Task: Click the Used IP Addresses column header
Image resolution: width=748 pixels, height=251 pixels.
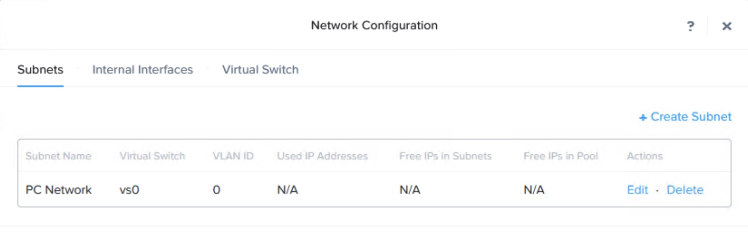Action: tap(322, 156)
